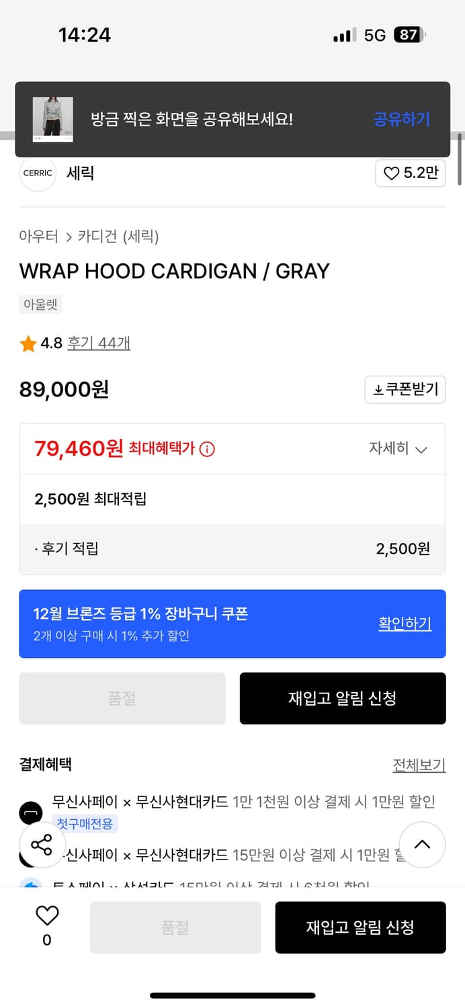Tap the download icon inside 쿠폰받기 button

[379, 390]
